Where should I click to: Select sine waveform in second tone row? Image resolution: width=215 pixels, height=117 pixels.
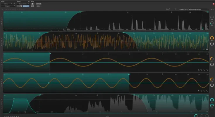199,91
